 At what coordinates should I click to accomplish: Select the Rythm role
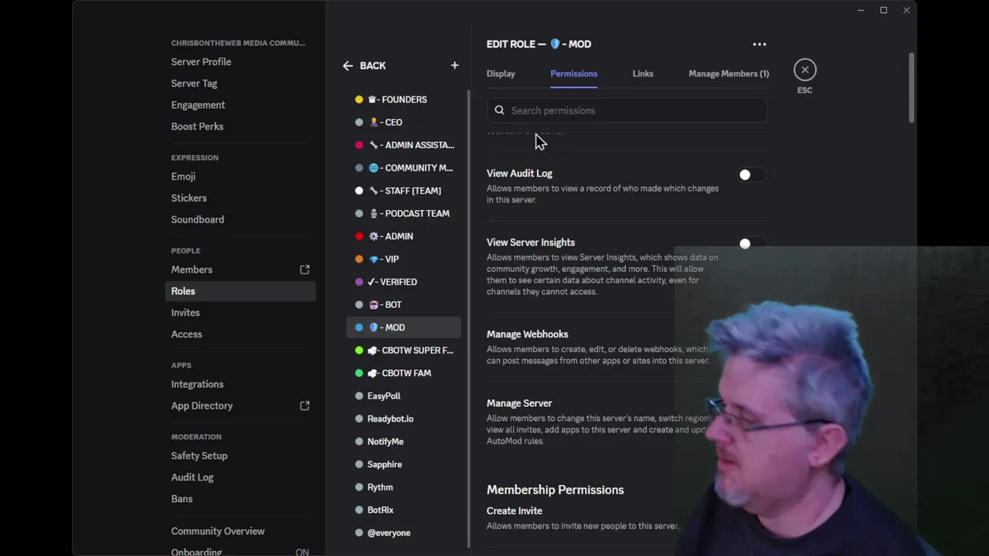(403, 487)
